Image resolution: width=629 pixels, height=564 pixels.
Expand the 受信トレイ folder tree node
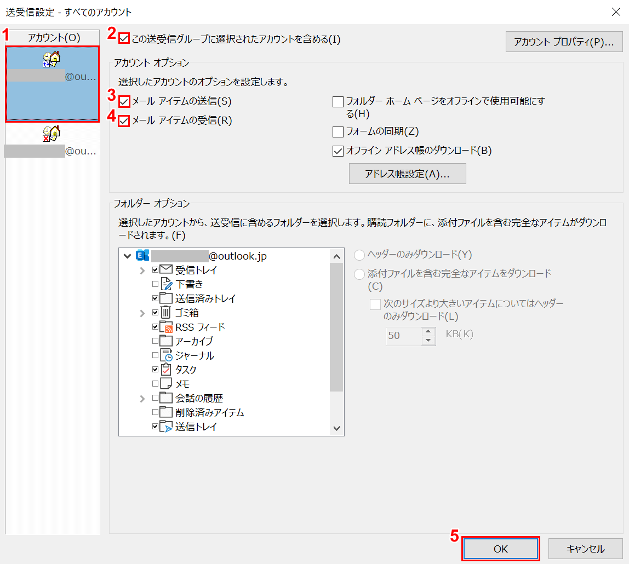pos(142,270)
